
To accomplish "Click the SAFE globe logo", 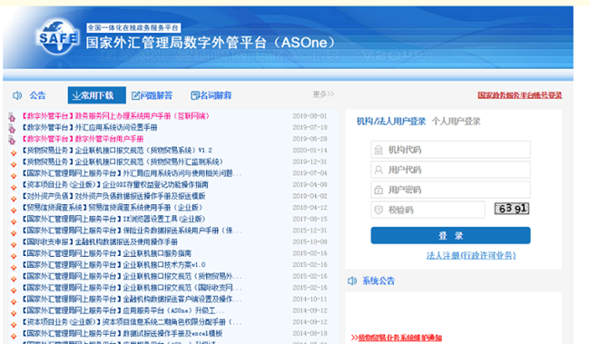I will tap(58, 37).
